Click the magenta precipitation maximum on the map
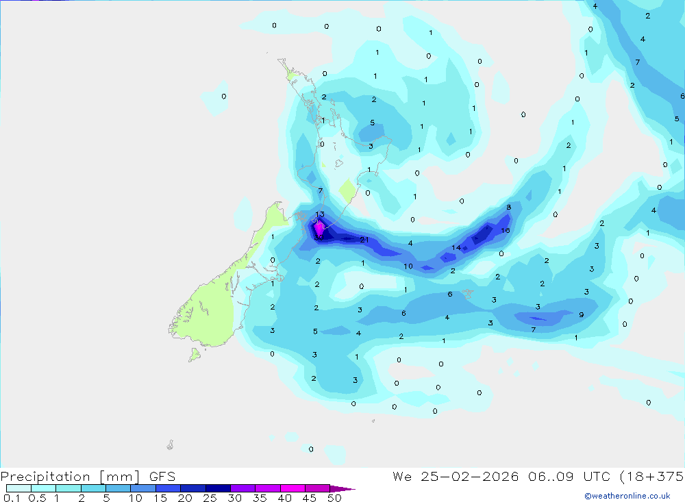This screenshot has height=502, width=685. pos(319,229)
